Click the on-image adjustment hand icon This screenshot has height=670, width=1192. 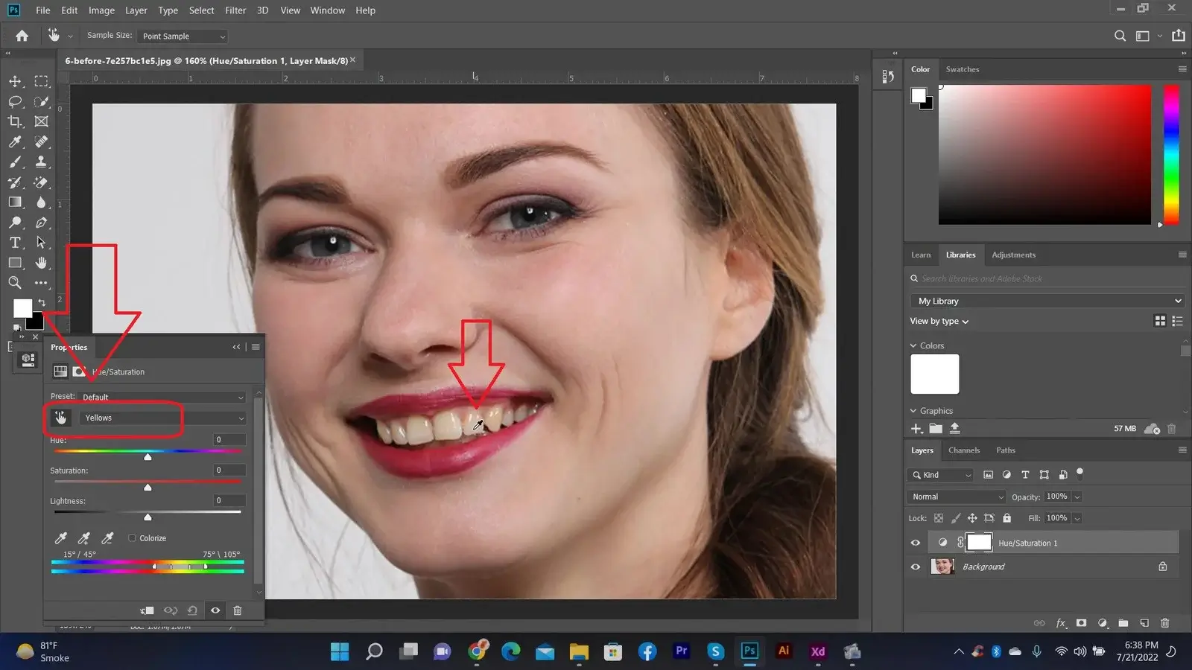[x=61, y=418]
